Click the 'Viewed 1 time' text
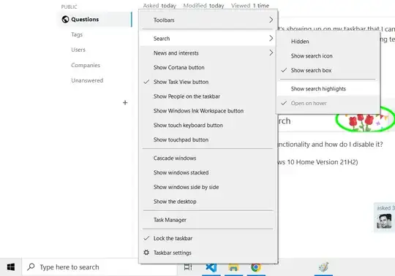This screenshot has height=276, width=395. [x=250, y=6]
